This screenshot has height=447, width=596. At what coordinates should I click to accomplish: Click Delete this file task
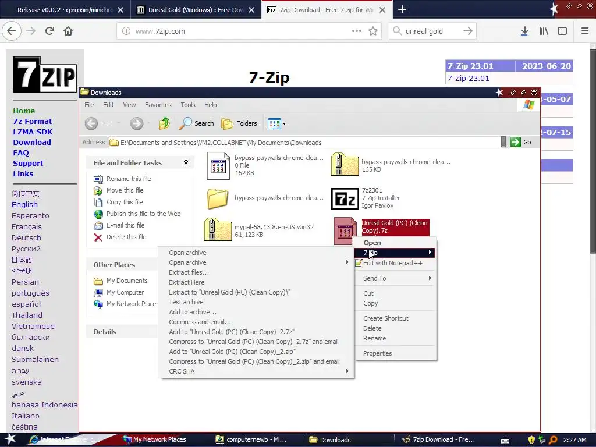[126, 237]
